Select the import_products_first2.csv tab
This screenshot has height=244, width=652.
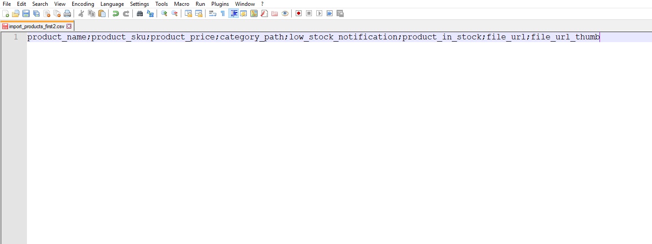(37, 26)
